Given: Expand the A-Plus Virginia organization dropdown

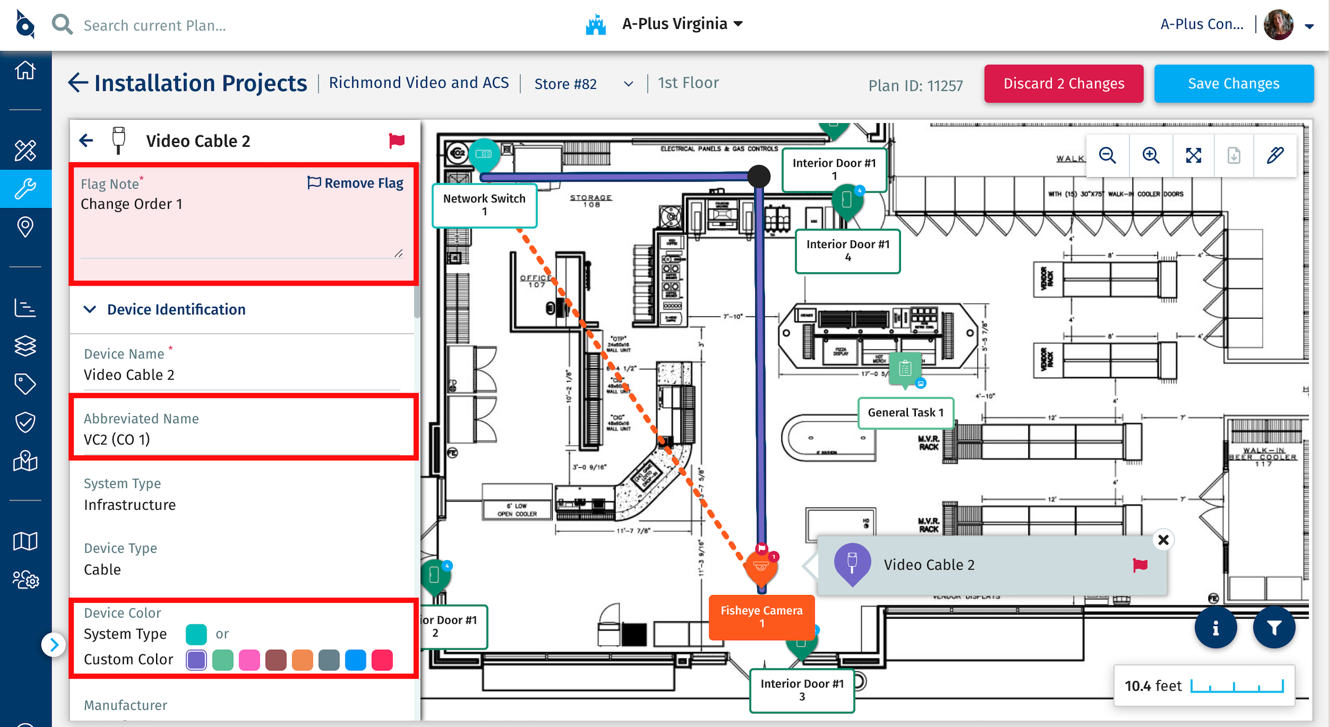Looking at the screenshot, I should tap(738, 24).
